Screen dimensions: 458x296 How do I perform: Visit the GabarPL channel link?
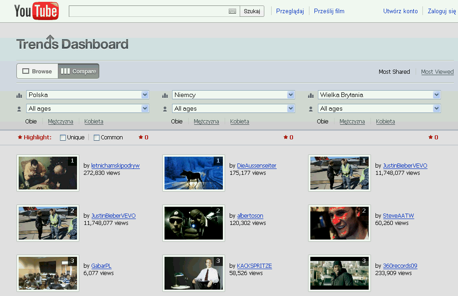point(101,266)
